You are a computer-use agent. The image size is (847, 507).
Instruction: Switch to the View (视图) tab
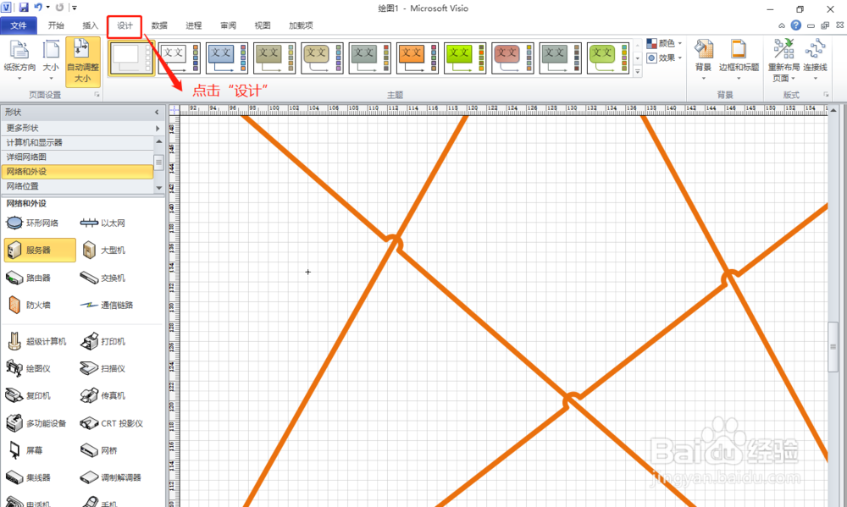[263, 25]
